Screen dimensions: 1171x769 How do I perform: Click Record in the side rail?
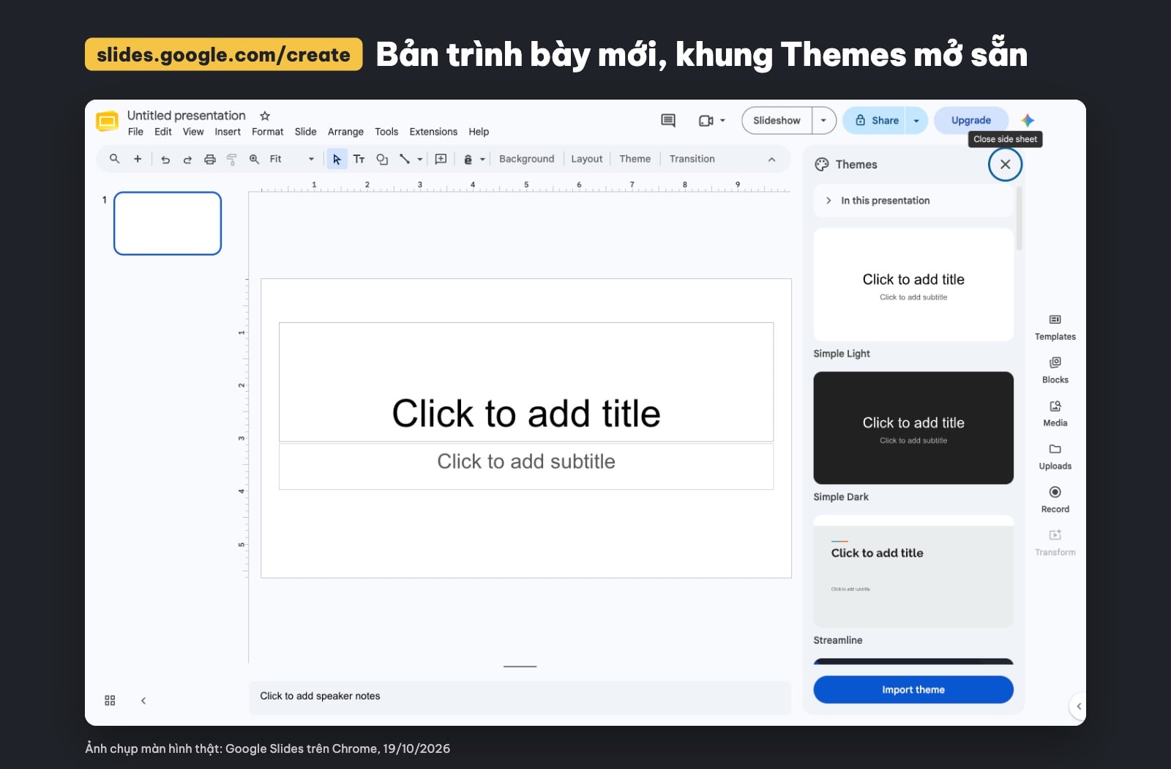(1055, 500)
